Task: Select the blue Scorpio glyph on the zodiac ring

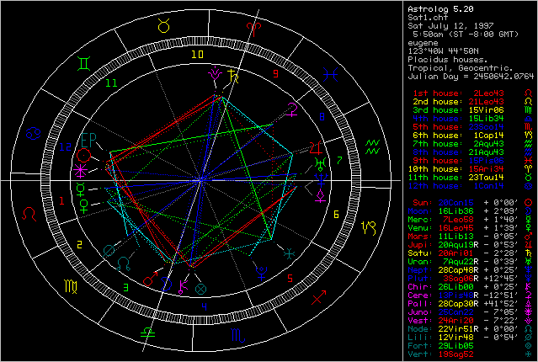Action: click(x=237, y=334)
